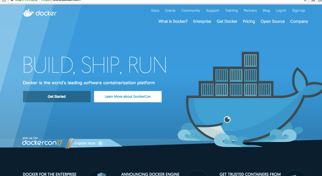This screenshot has width=322, height=176.
Task: Click Get Trusted Containers From heading
Action: coord(250,174)
